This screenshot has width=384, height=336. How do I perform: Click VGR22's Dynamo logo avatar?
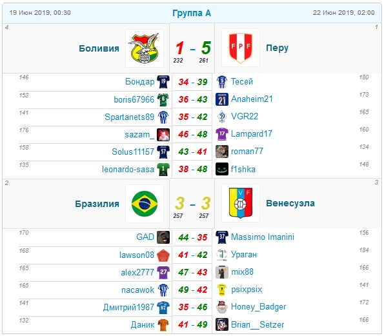click(x=222, y=117)
